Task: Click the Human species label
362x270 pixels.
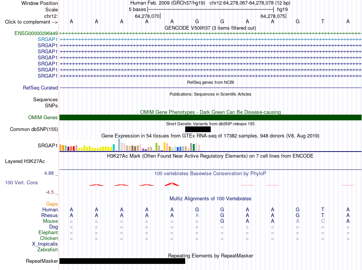Action: 50,209
